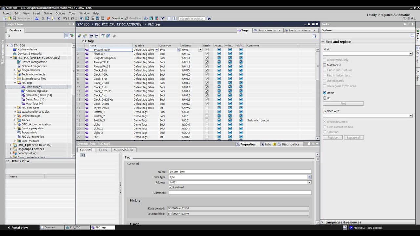This screenshot has width=420, height=236.
Task: Open Tag table dropdown for System_Byte
Action: (157, 50)
